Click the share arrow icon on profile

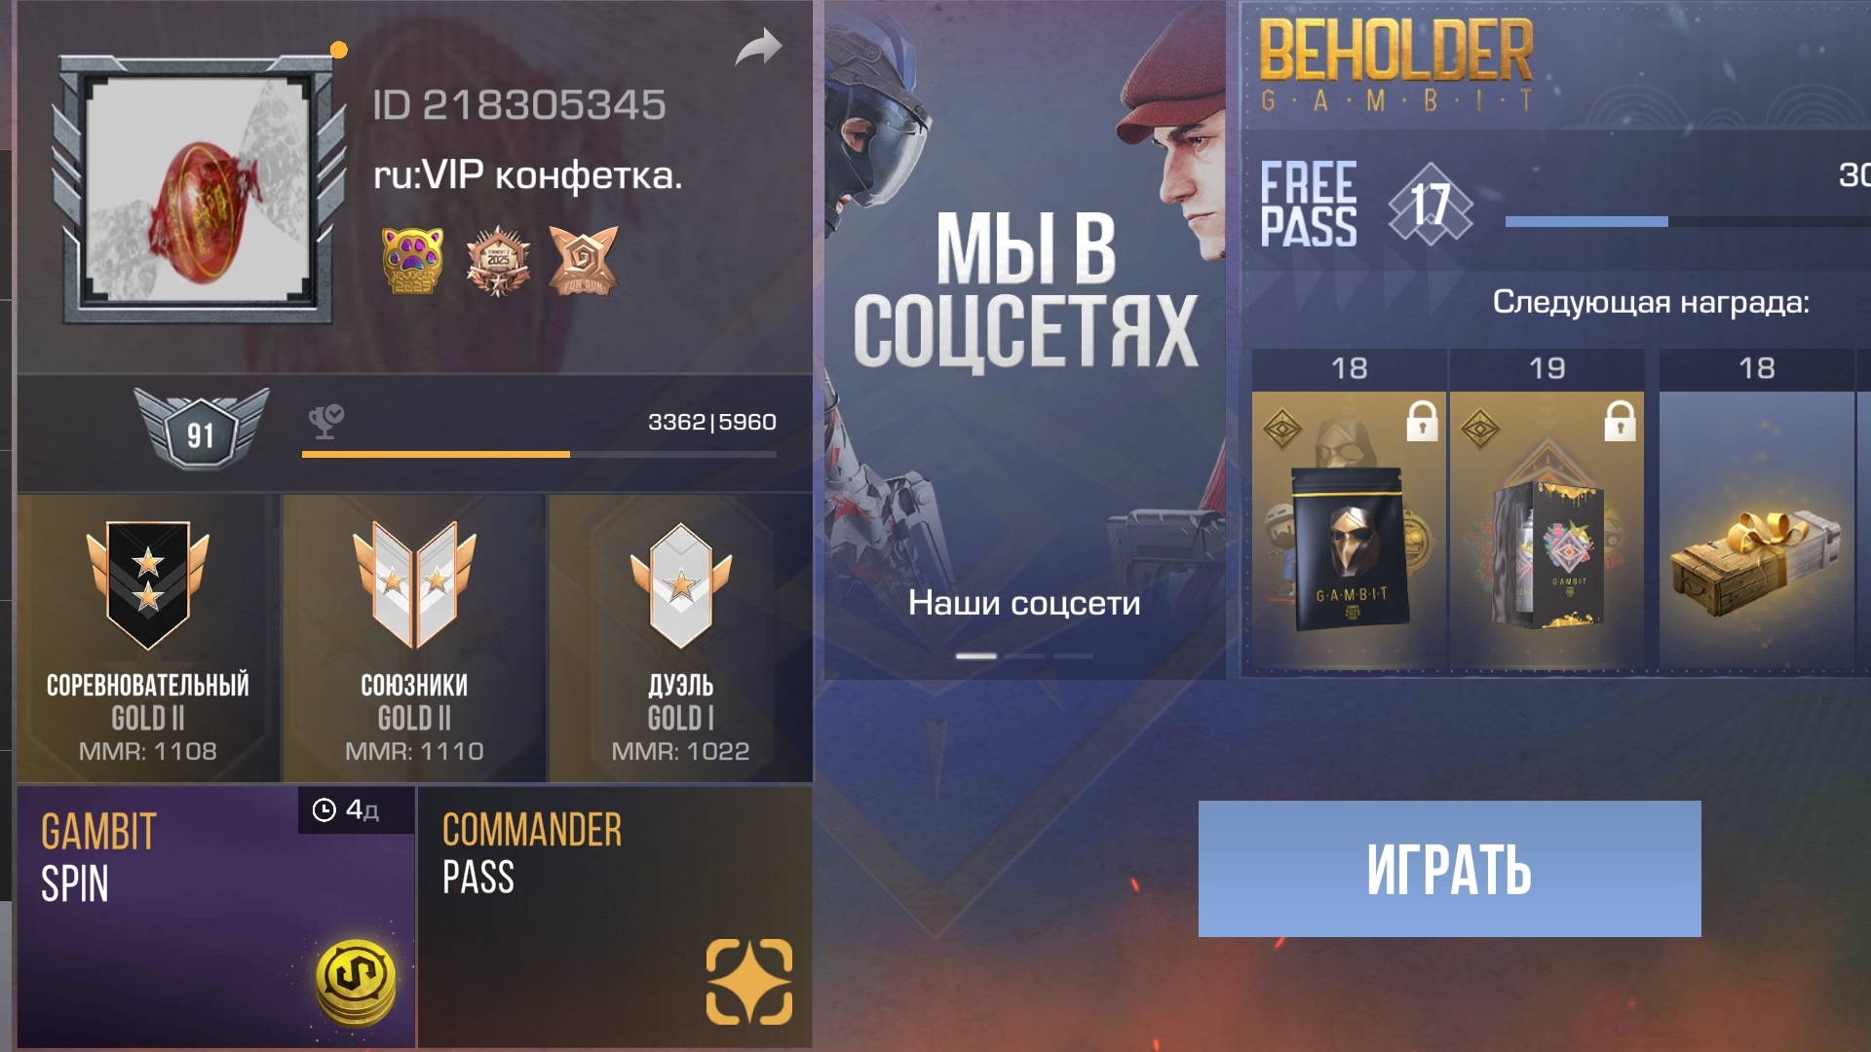pyautogui.click(x=758, y=48)
